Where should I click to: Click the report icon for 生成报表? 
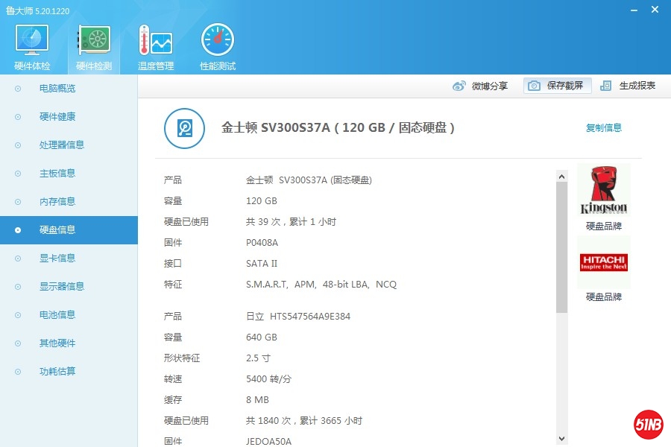[605, 86]
